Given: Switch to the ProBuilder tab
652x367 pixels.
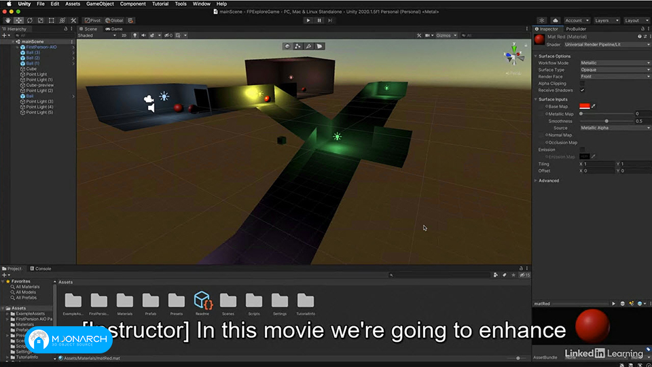Looking at the screenshot, I should [576, 29].
